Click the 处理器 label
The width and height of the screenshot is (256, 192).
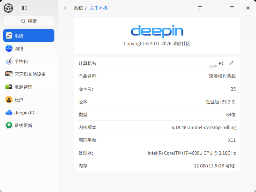pos(86,153)
